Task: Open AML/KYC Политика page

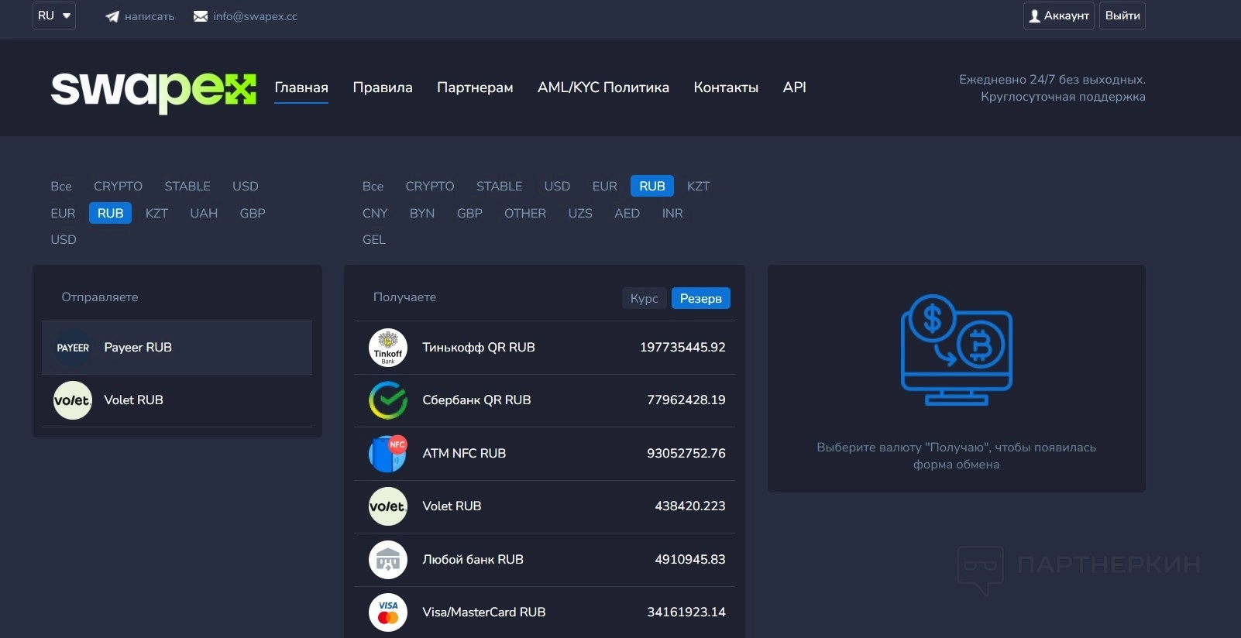Action: tap(603, 87)
